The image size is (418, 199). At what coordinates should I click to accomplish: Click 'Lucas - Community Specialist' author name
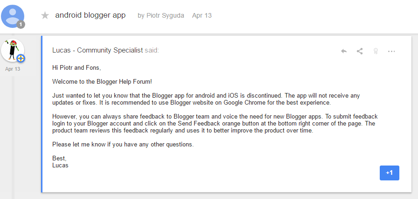[x=98, y=51]
